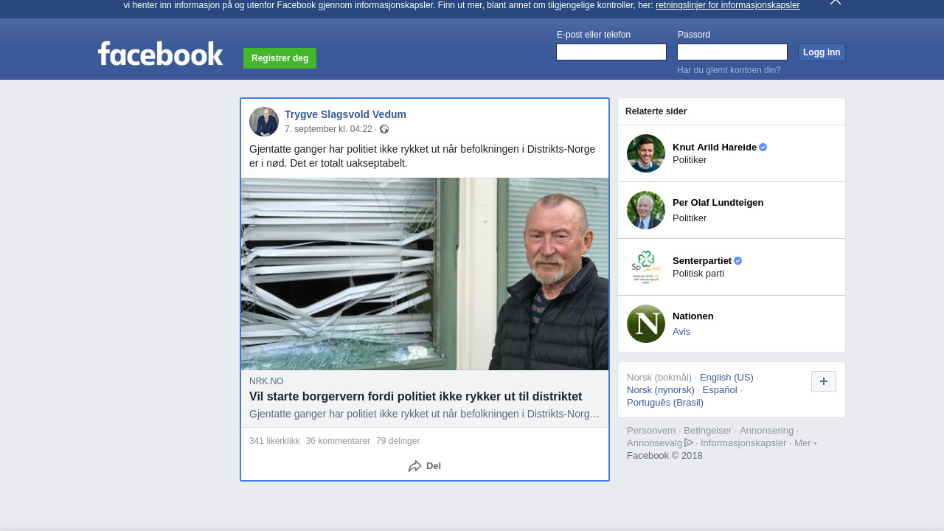The width and height of the screenshot is (944, 531).
Task: Expand the Mer footer dropdown
Action: pyautogui.click(x=805, y=442)
